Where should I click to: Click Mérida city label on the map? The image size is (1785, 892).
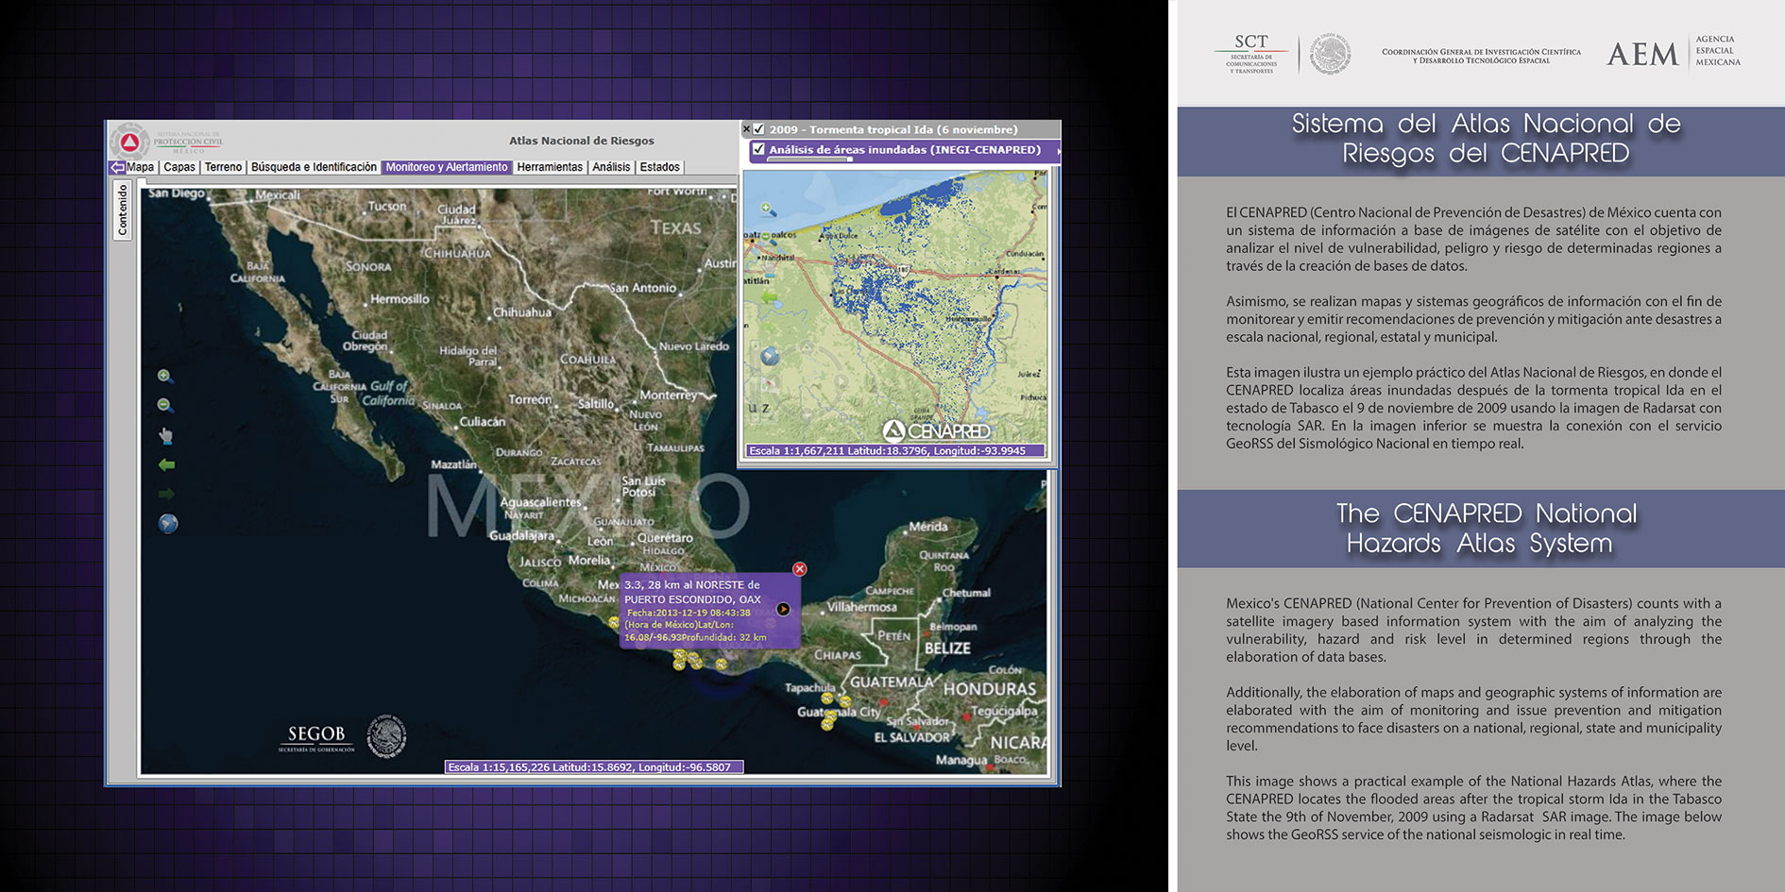[927, 527]
